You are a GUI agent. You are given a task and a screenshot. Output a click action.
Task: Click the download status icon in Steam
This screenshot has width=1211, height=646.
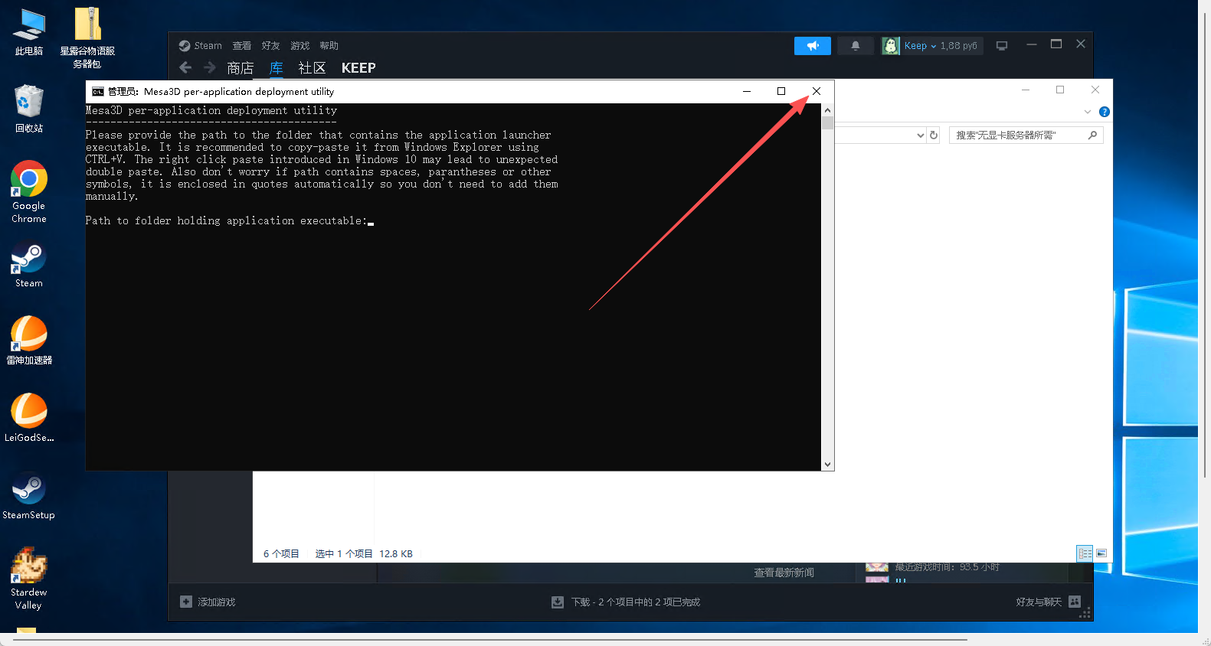[558, 602]
